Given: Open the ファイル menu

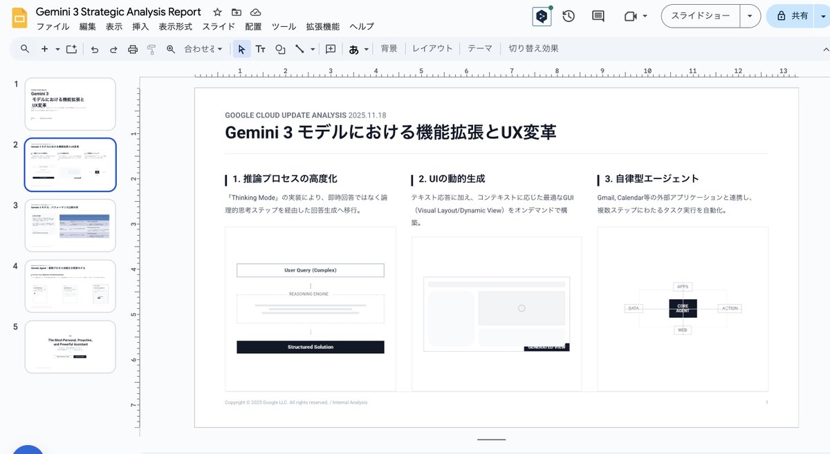Looking at the screenshot, I should pyautogui.click(x=53, y=27).
